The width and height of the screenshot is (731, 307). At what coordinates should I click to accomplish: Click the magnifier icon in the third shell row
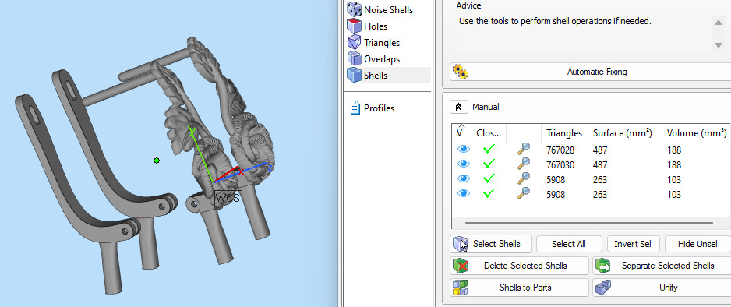point(524,179)
